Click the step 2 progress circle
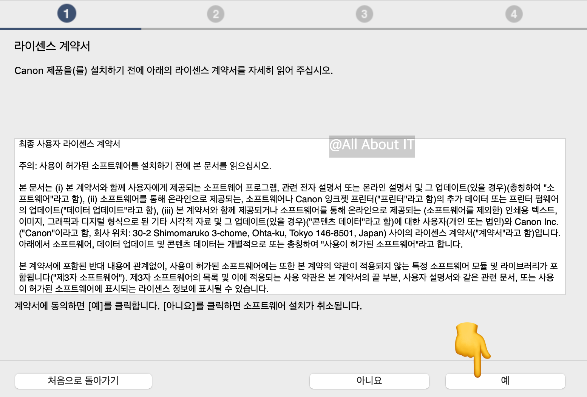This screenshot has width=587, height=397. tap(215, 14)
